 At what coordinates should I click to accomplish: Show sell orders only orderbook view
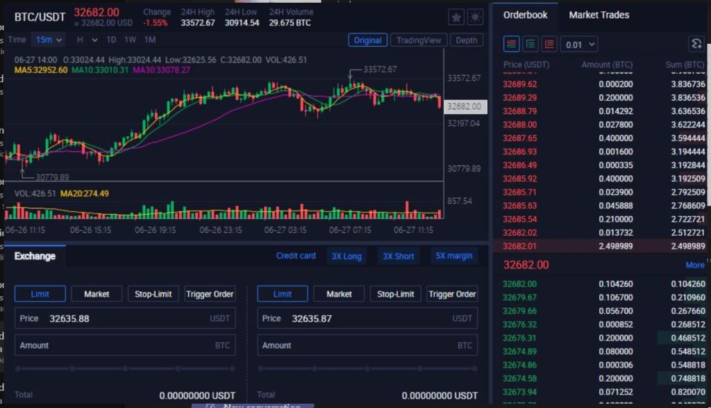[549, 44]
